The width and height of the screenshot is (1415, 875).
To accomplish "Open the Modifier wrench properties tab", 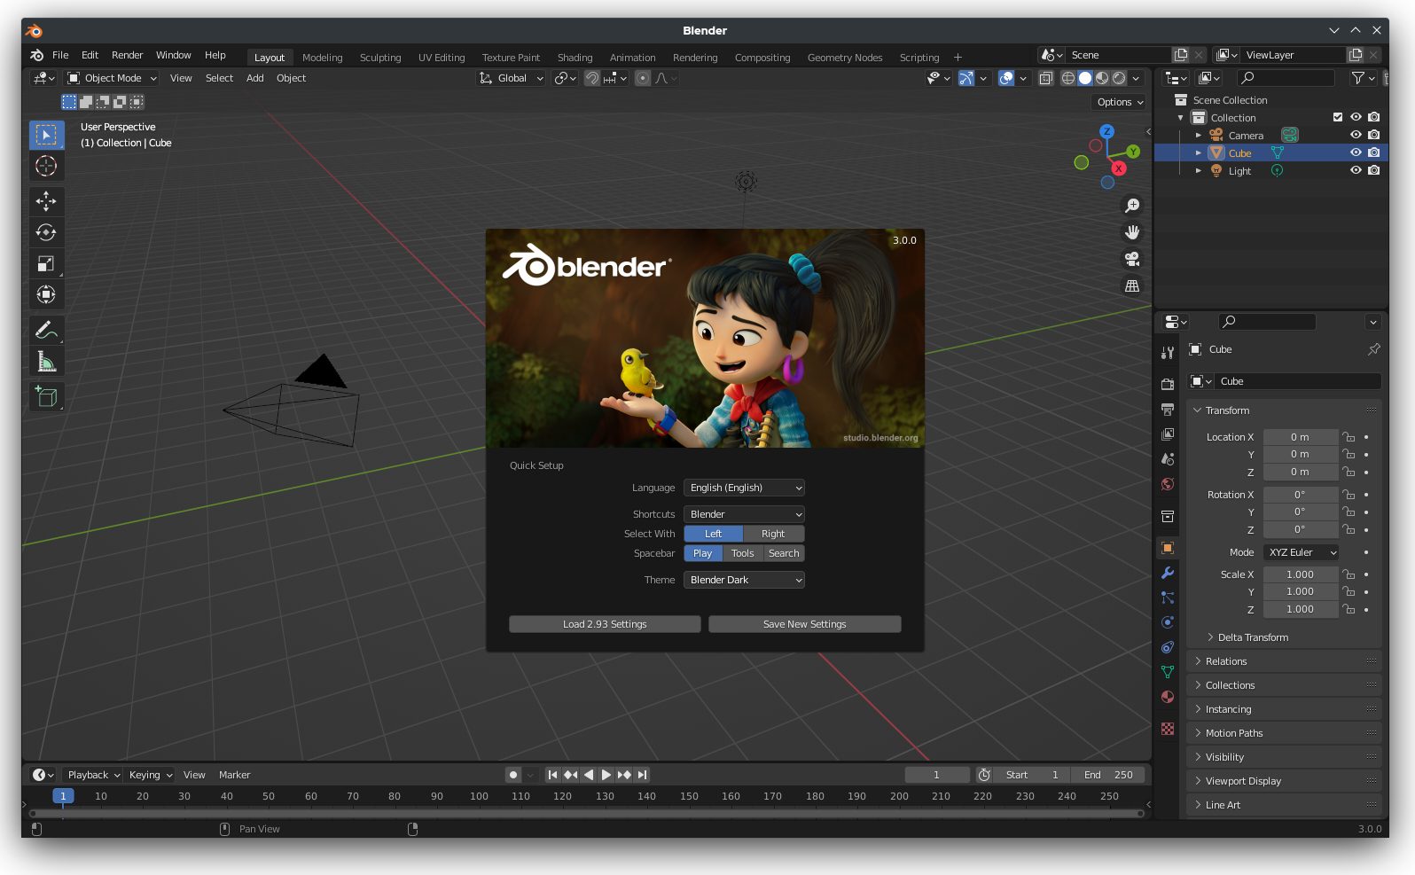I will (x=1168, y=573).
